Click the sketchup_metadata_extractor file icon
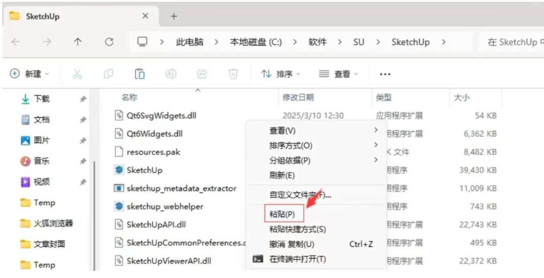The image size is (544, 278). (119, 188)
